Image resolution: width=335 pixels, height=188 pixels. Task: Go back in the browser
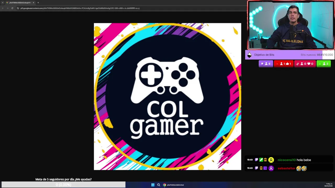(3, 8)
